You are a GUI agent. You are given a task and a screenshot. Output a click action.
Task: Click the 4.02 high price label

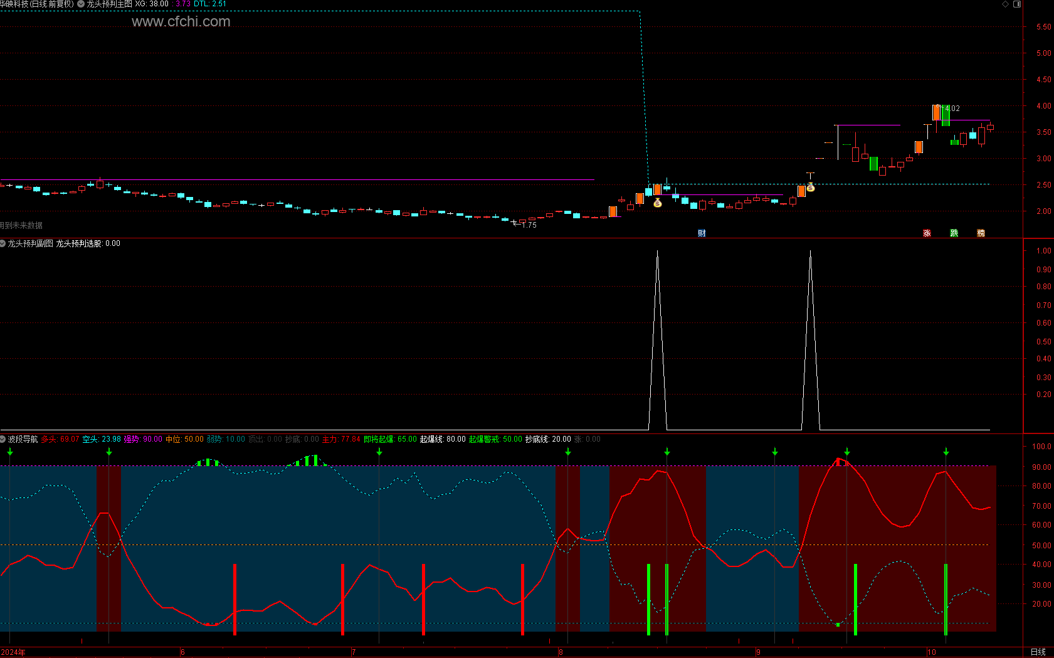click(x=952, y=109)
